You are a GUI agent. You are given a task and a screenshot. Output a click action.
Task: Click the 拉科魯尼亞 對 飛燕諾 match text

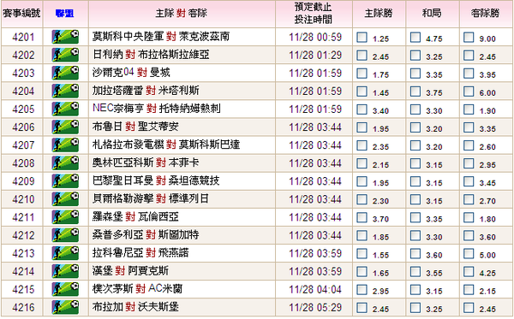click(140, 252)
